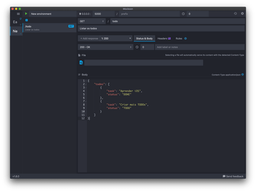Click the "Aprender iOS" string in editor
Image resolution: width=256 pixels, height=192 pixels.
131,91
